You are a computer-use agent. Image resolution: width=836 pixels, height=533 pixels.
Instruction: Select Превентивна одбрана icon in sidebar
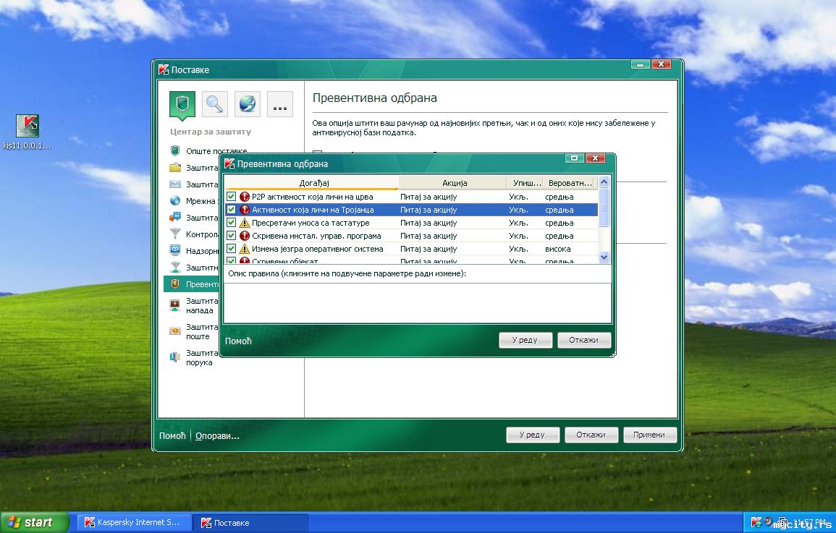pyautogui.click(x=175, y=283)
